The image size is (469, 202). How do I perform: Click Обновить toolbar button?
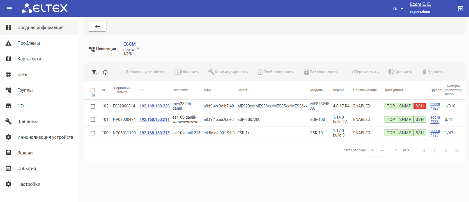[x=187, y=72]
